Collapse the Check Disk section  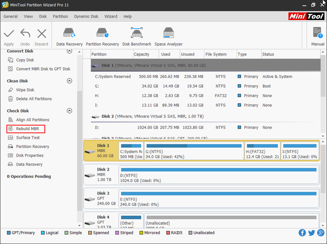click(x=69, y=111)
